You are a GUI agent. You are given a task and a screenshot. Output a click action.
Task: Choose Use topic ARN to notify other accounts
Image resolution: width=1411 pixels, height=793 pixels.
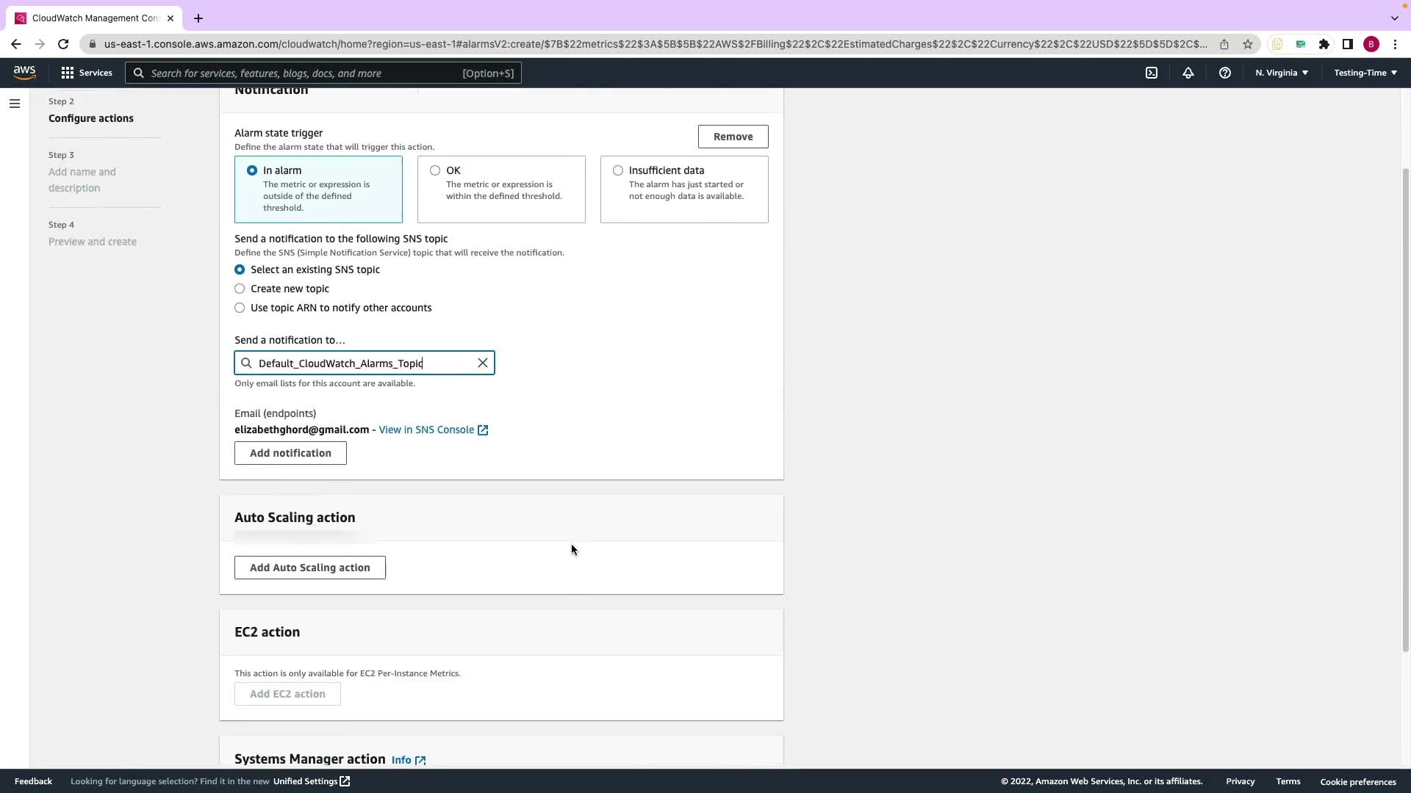click(240, 308)
